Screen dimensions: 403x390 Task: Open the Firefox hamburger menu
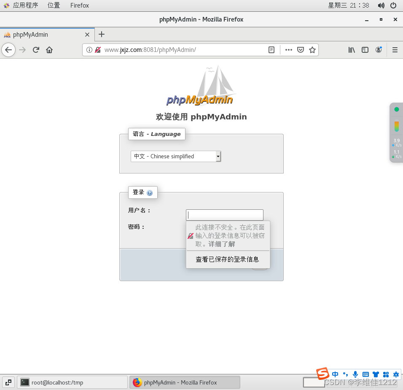pos(395,50)
